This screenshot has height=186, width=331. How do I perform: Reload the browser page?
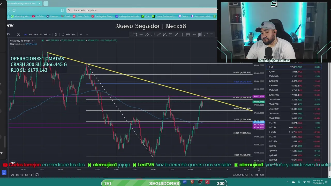[x=14, y=10]
